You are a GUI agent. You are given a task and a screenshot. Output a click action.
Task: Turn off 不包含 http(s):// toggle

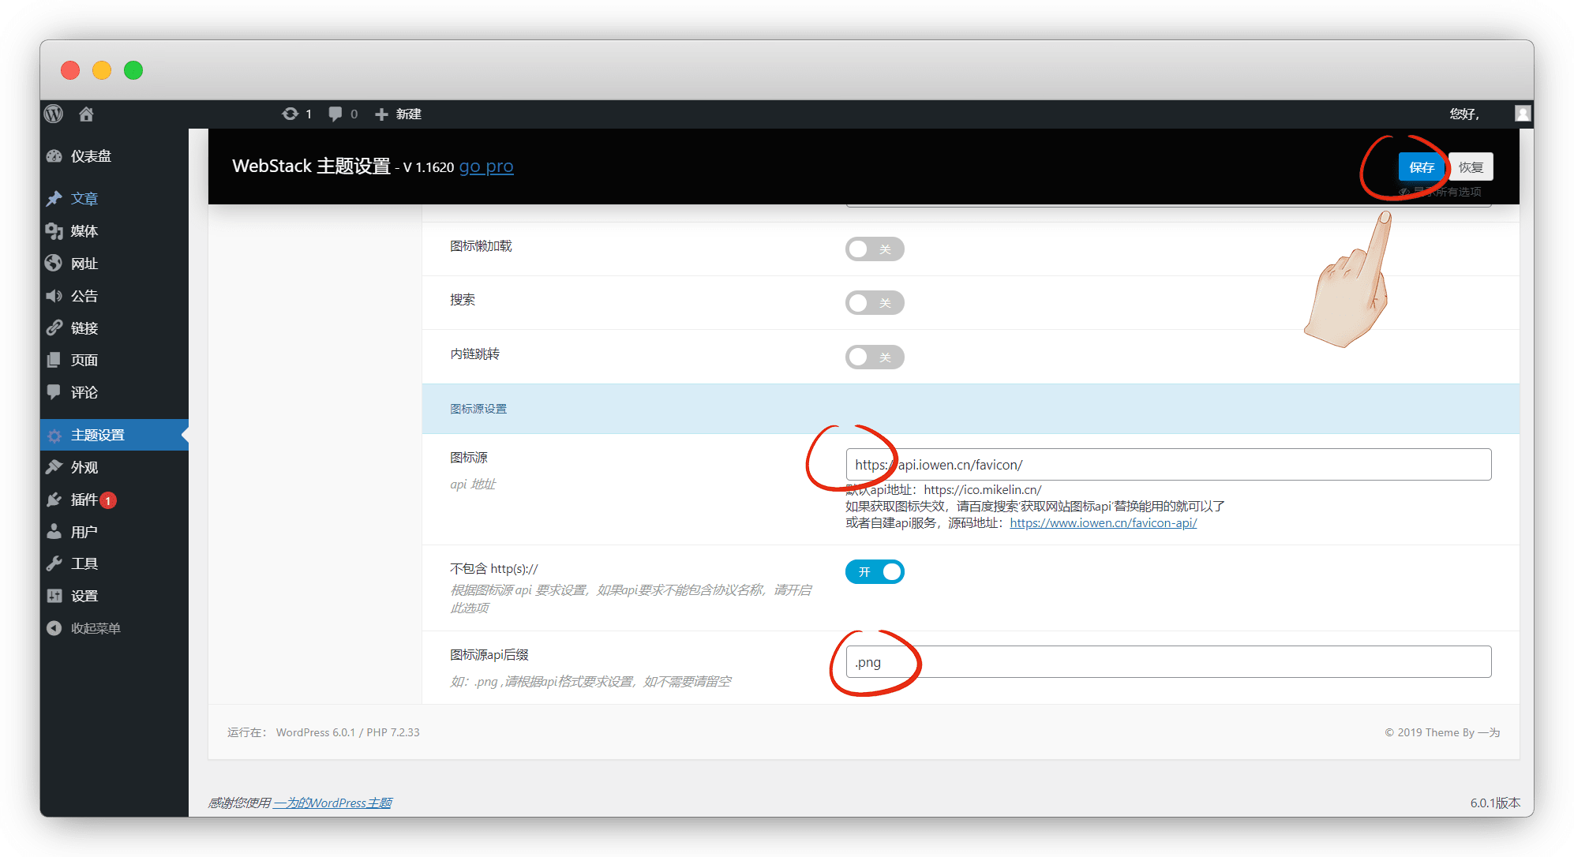(874, 572)
